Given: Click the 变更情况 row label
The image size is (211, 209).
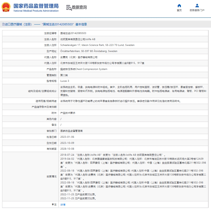Looking at the screenshot, I should coord(52,177).
